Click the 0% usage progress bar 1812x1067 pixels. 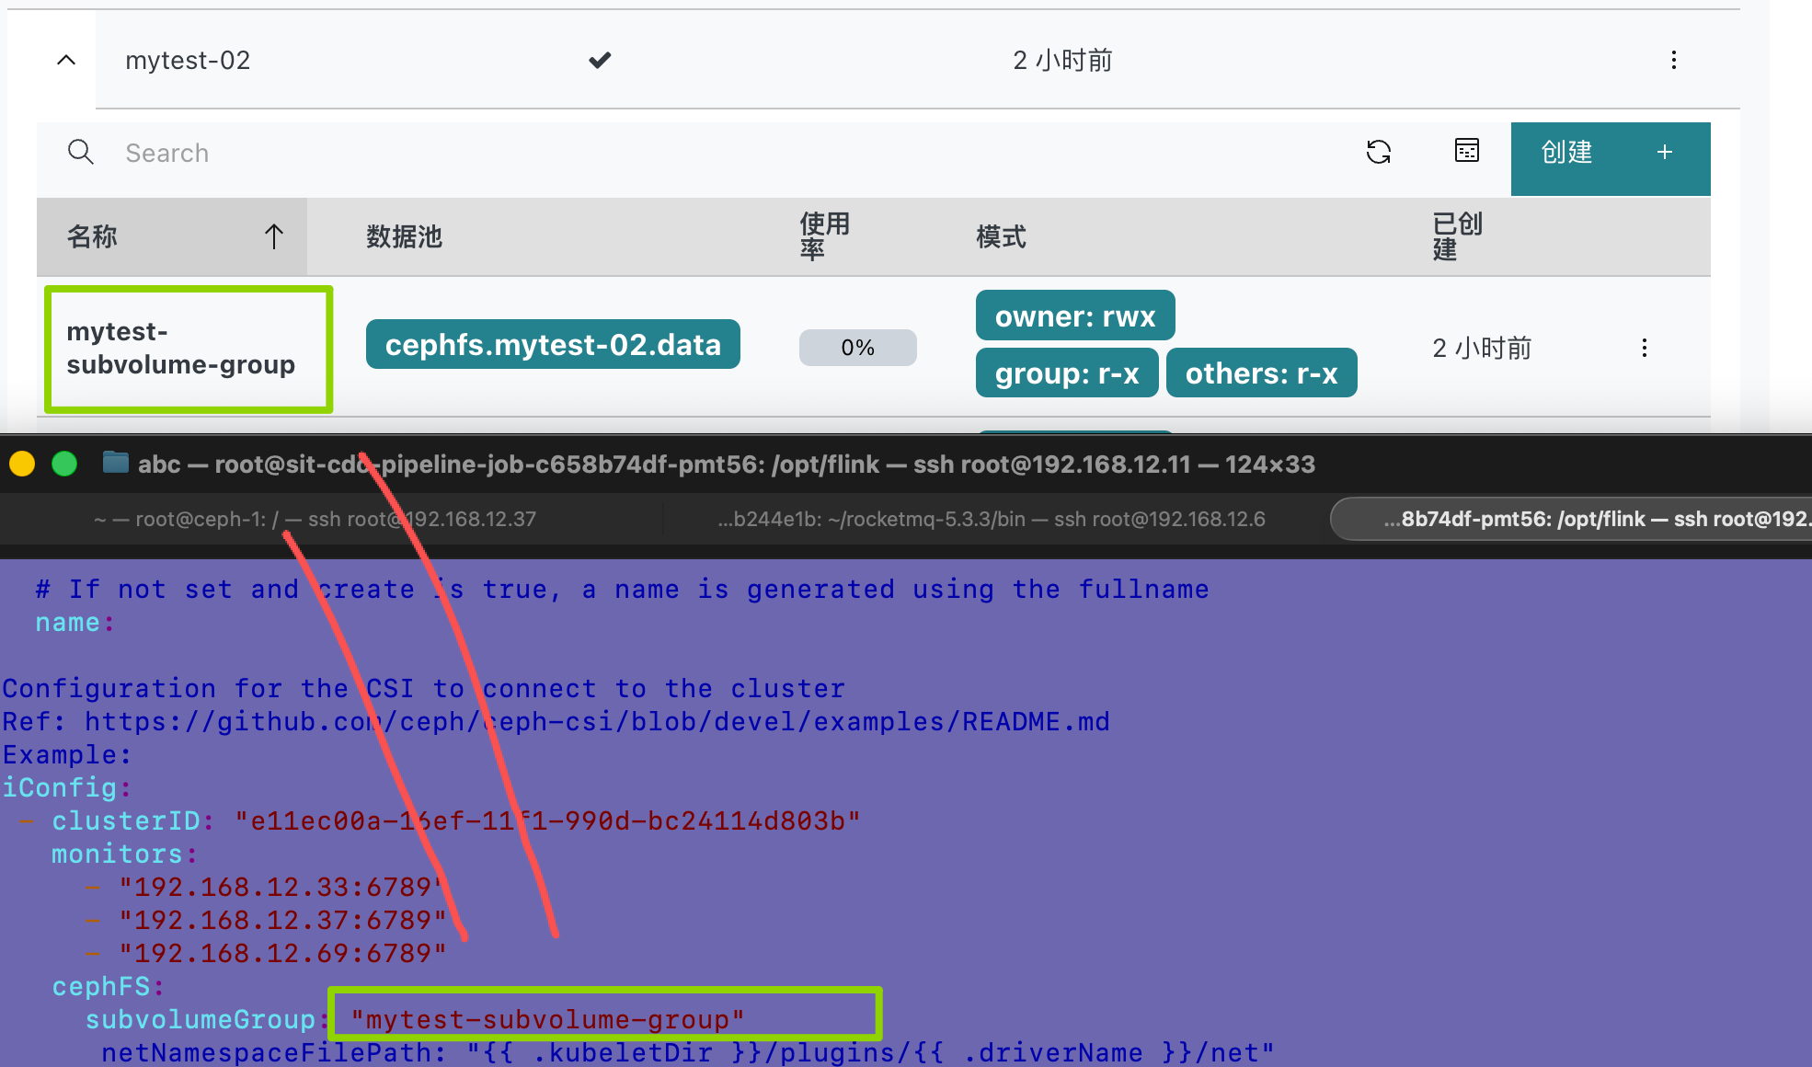[857, 348]
